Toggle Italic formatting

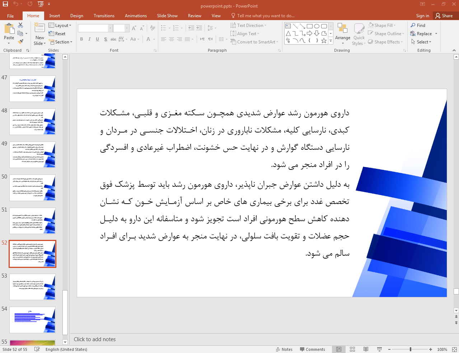click(89, 39)
